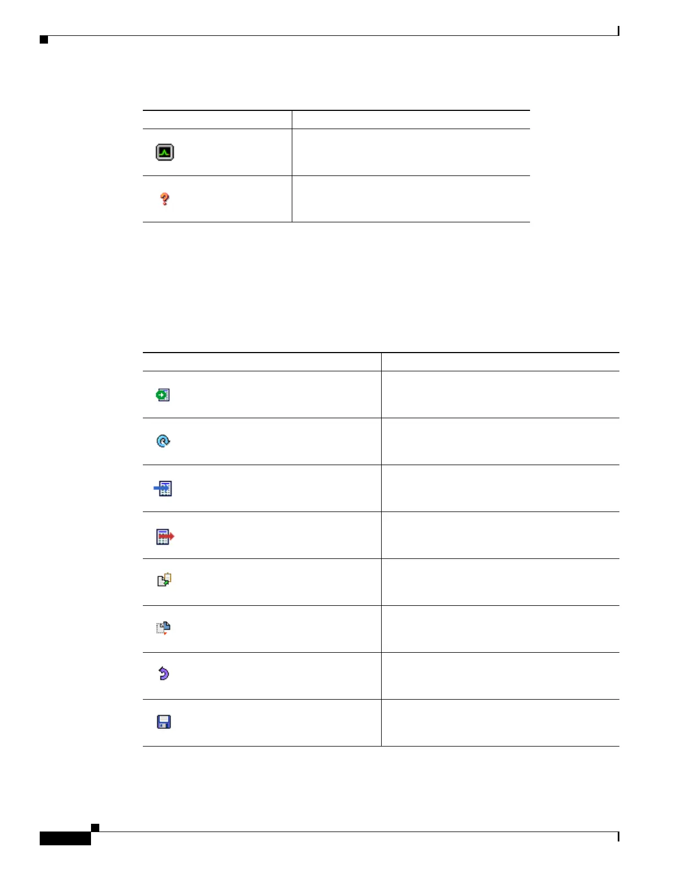The image size is (674, 874).
Task: Click the blank cell beside the clipboard paste icon
Action: pyautogui.click(x=500, y=582)
